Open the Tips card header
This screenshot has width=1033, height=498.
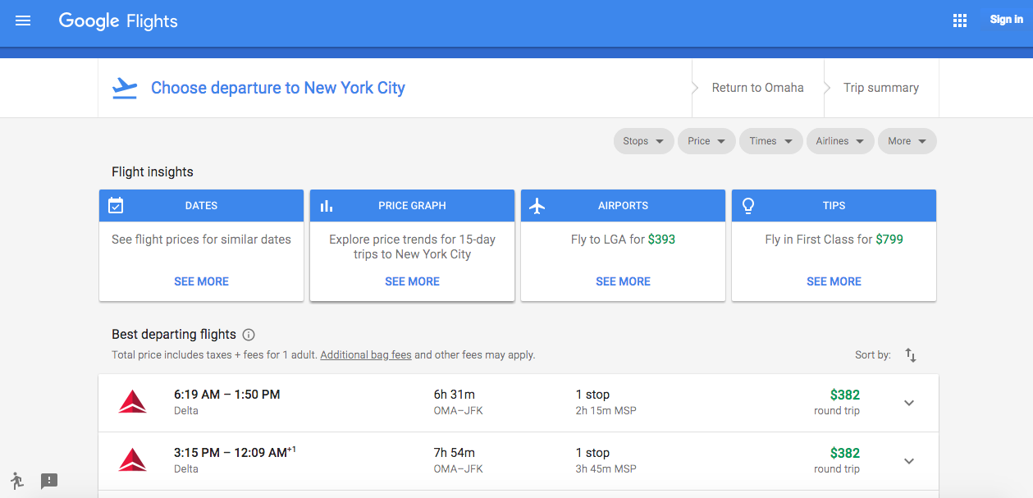point(834,206)
